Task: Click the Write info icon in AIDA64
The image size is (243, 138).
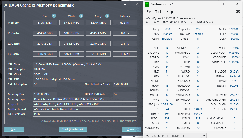Action: tap(81, 16)
